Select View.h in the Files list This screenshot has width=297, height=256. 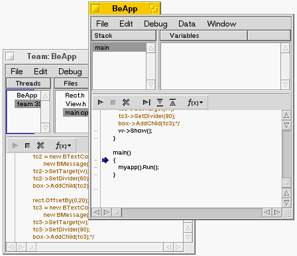76,104
